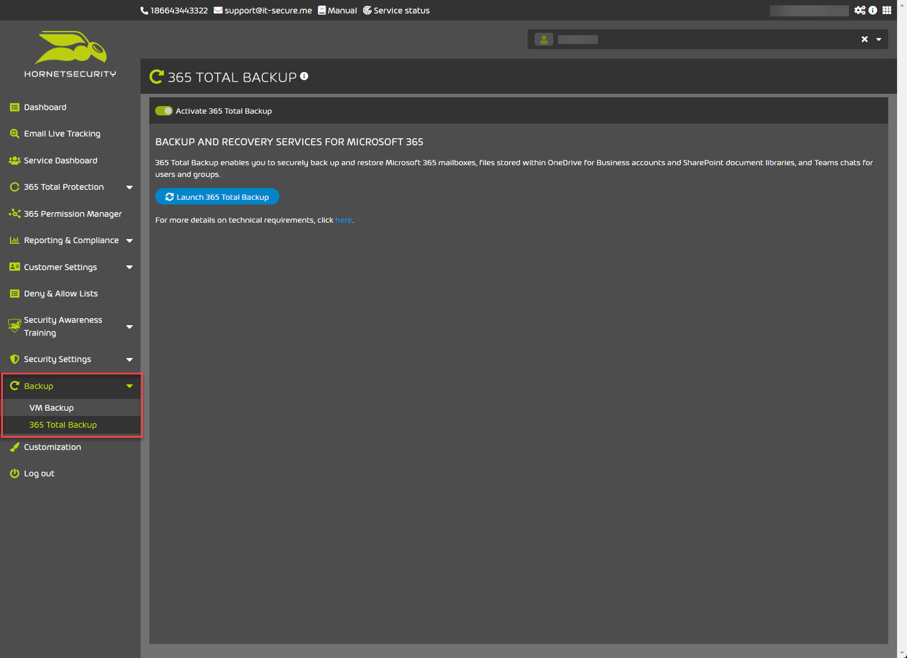Expand the Security Settings submenu arrow
This screenshot has width=907, height=658.
point(129,360)
